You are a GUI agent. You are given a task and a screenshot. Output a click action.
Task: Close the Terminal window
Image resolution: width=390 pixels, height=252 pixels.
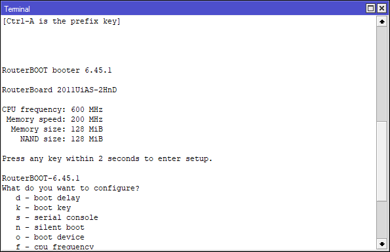[x=381, y=9]
